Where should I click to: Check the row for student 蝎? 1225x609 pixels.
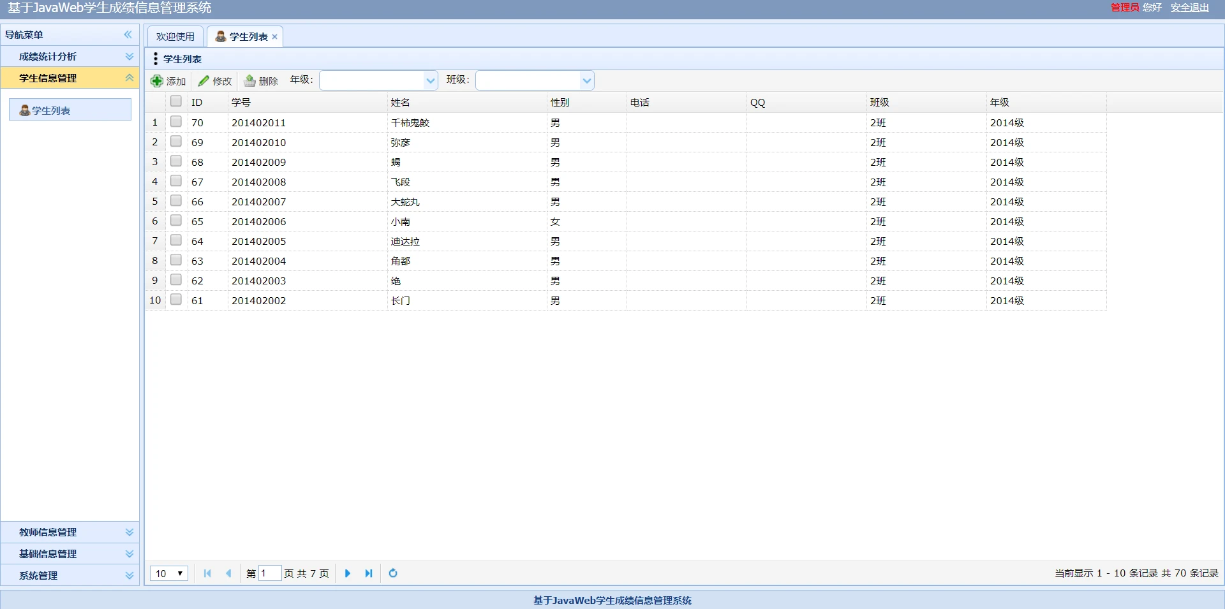176,161
